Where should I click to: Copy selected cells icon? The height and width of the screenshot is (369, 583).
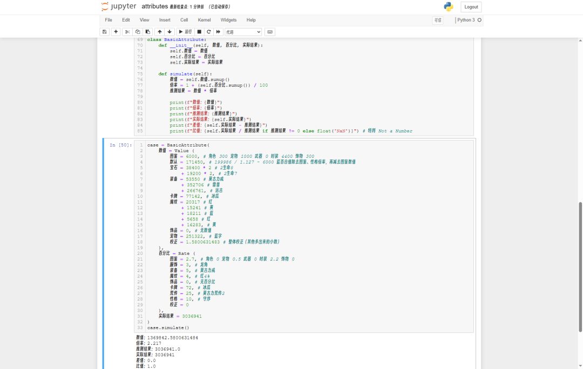point(138,32)
